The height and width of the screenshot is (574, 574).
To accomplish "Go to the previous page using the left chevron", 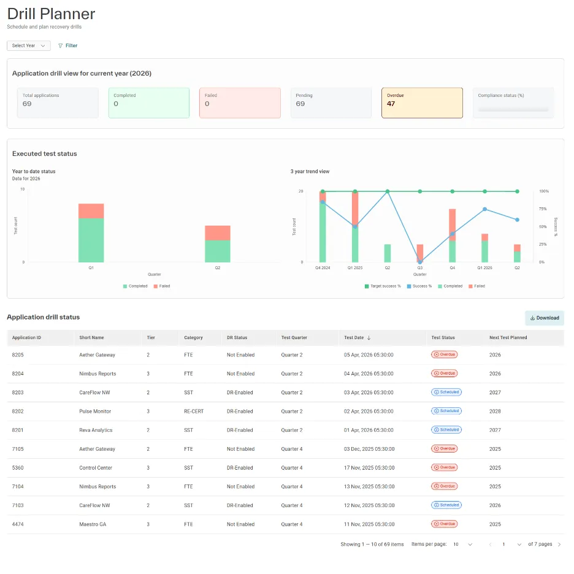I will coord(490,545).
